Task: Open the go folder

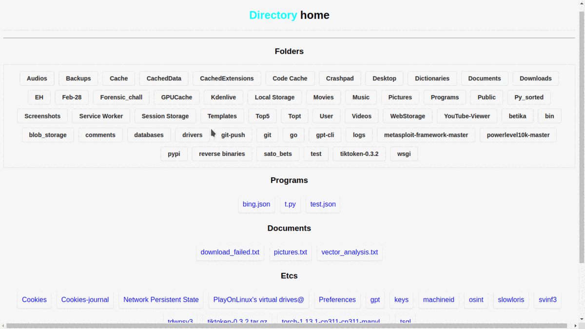Action: (x=293, y=135)
